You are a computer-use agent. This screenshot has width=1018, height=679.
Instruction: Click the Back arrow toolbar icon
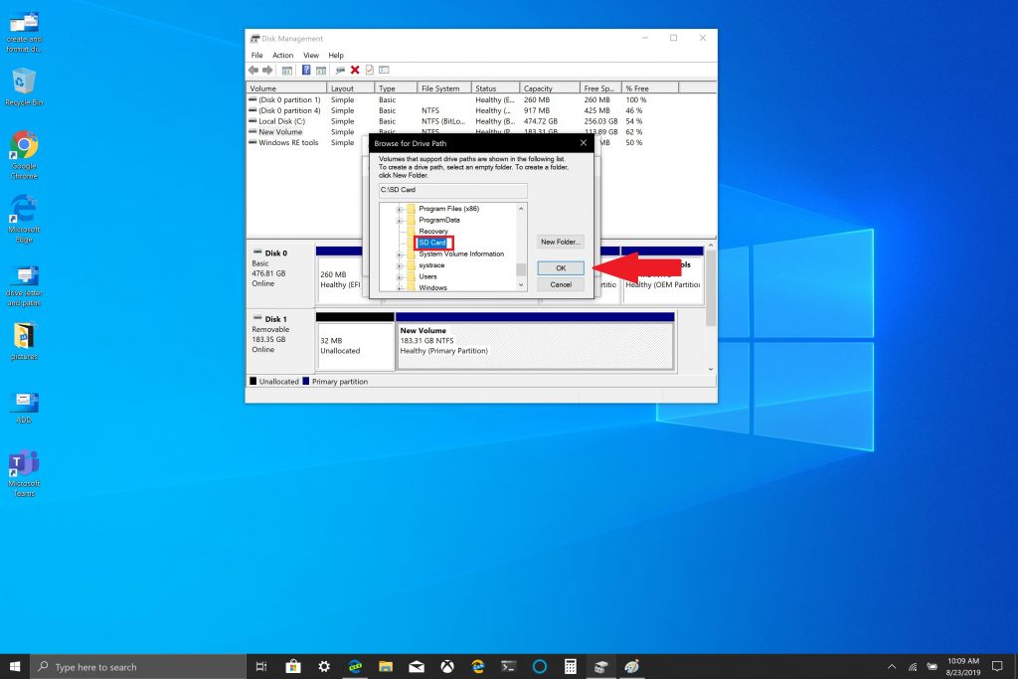(254, 71)
